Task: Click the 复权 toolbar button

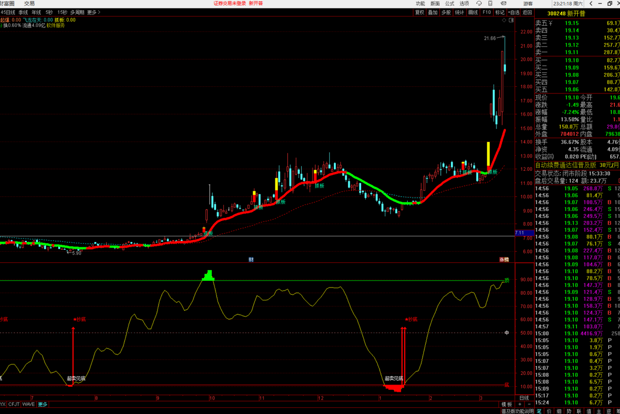Action: (x=420, y=12)
